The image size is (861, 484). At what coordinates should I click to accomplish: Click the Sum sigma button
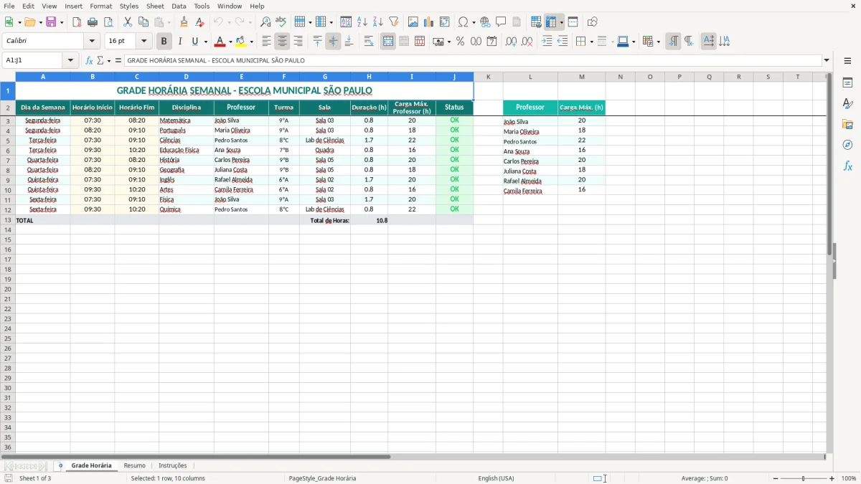(100, 61)
